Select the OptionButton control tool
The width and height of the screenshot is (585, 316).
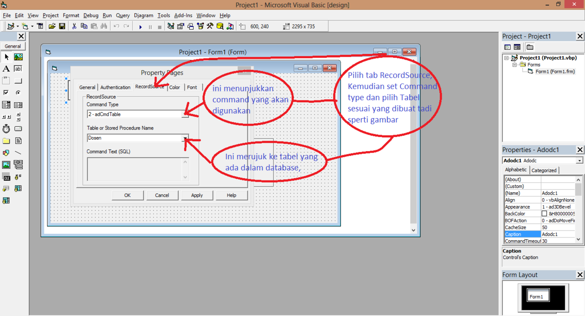[x=18, y=93]
